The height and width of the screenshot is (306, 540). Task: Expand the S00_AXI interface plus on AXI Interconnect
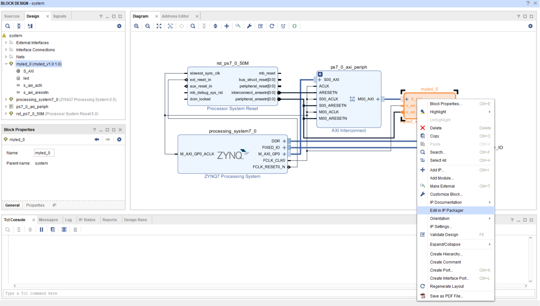(x=320, y=80)
